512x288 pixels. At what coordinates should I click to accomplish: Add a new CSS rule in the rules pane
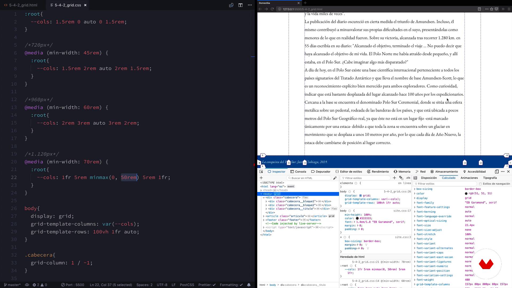coord(394,178)
